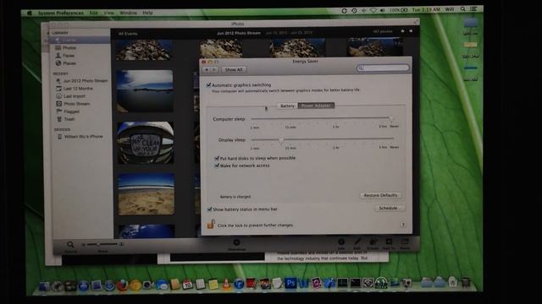Screen dimensions: 542x304
Task: Go forward in System Preferences
Action: click(x=214, y=69)
